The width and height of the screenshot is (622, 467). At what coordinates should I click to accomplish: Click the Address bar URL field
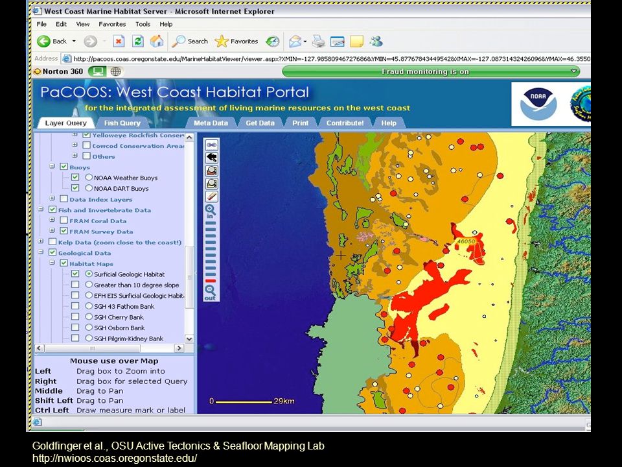pyautogui.click(x=326, y=59)
